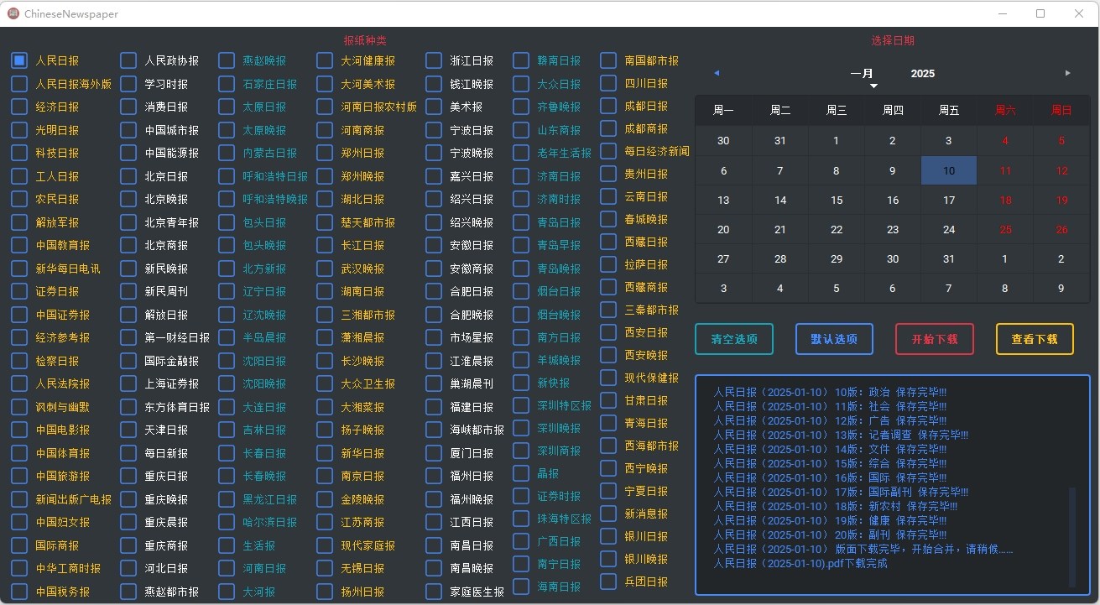
Task: Click the 报纸种类 heading
Action: [x=365, y=40]
